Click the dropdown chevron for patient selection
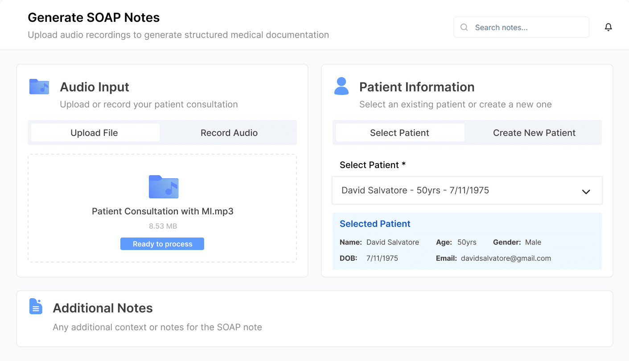The image size is (629, 361). (x=586, y=190)
